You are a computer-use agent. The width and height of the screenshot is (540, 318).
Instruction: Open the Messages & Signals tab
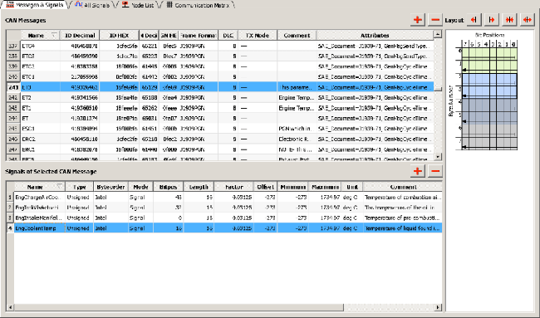point(34,5)
